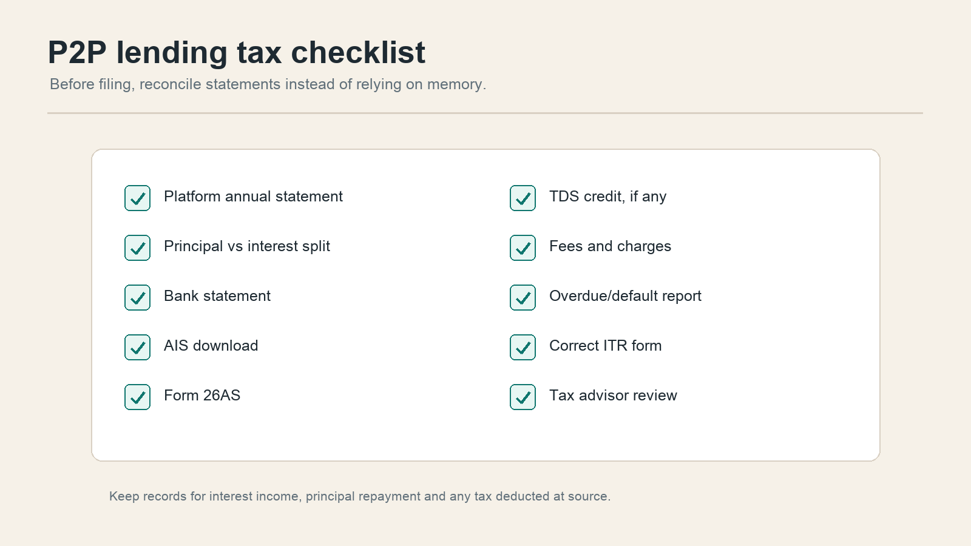
Task: Toggle the Fees and charges checkbox
Action: 523,248
